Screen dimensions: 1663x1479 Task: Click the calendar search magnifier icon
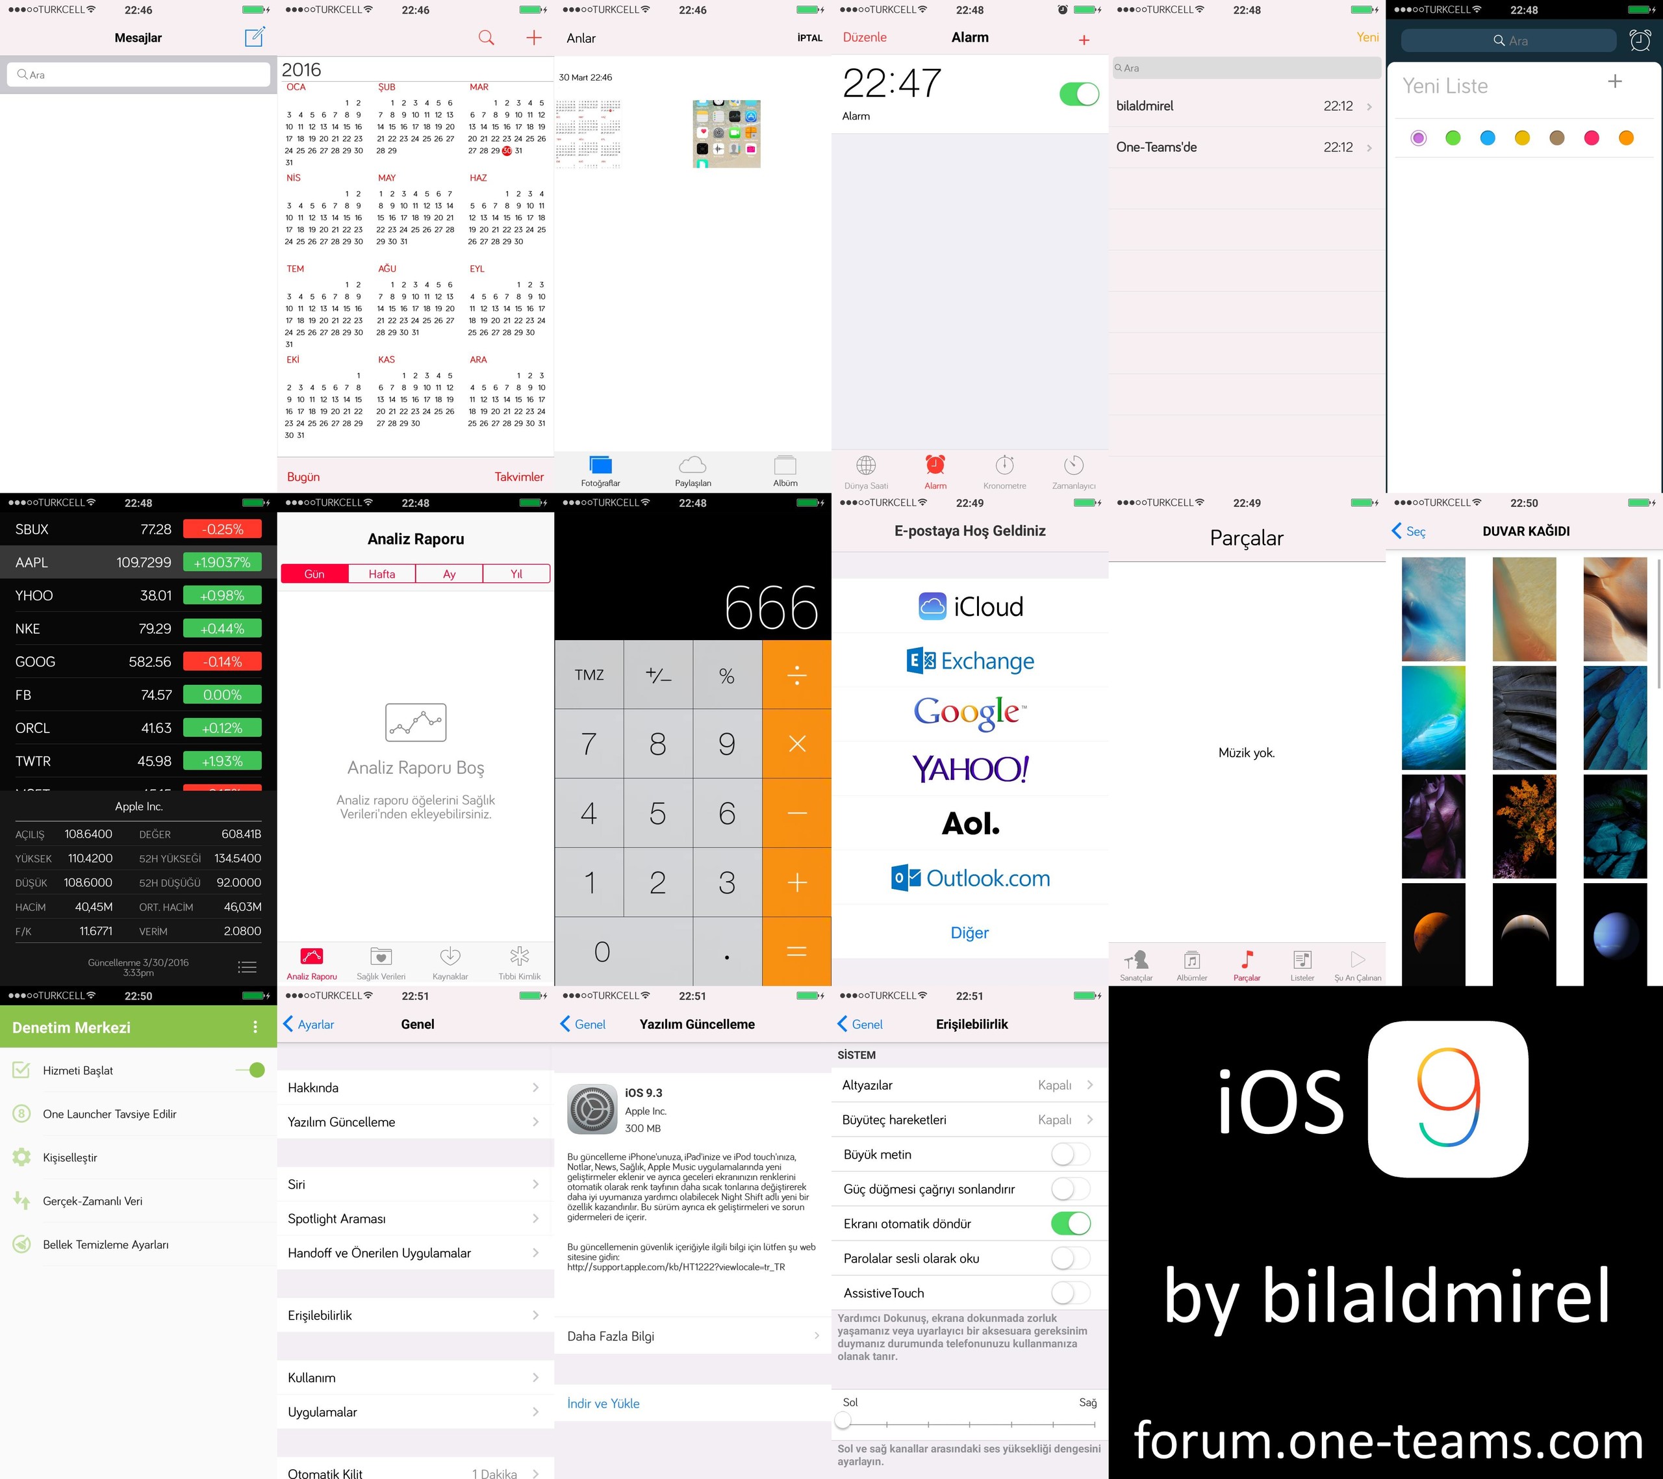(486, 38)
